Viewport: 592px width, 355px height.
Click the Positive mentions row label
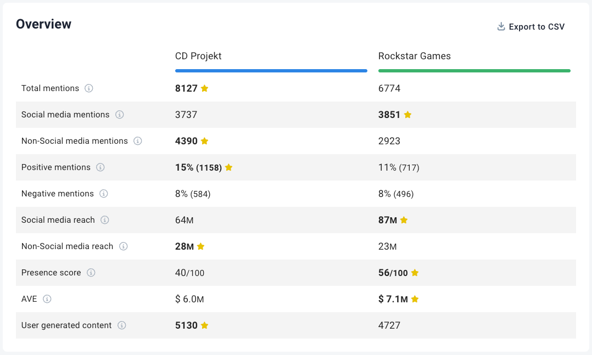coord(56,167)
